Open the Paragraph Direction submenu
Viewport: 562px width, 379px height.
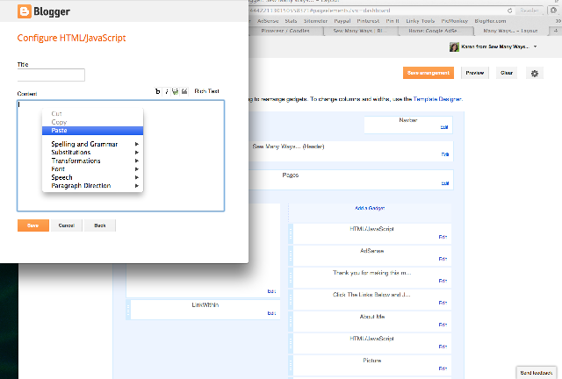point(92,186)
